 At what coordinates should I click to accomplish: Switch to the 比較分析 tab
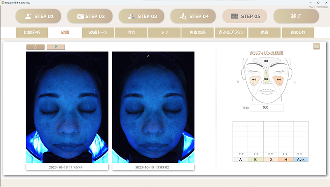(32, 32)
